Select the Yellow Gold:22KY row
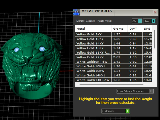Viewport: 160px width, 120px height. (x=113, y=57)
